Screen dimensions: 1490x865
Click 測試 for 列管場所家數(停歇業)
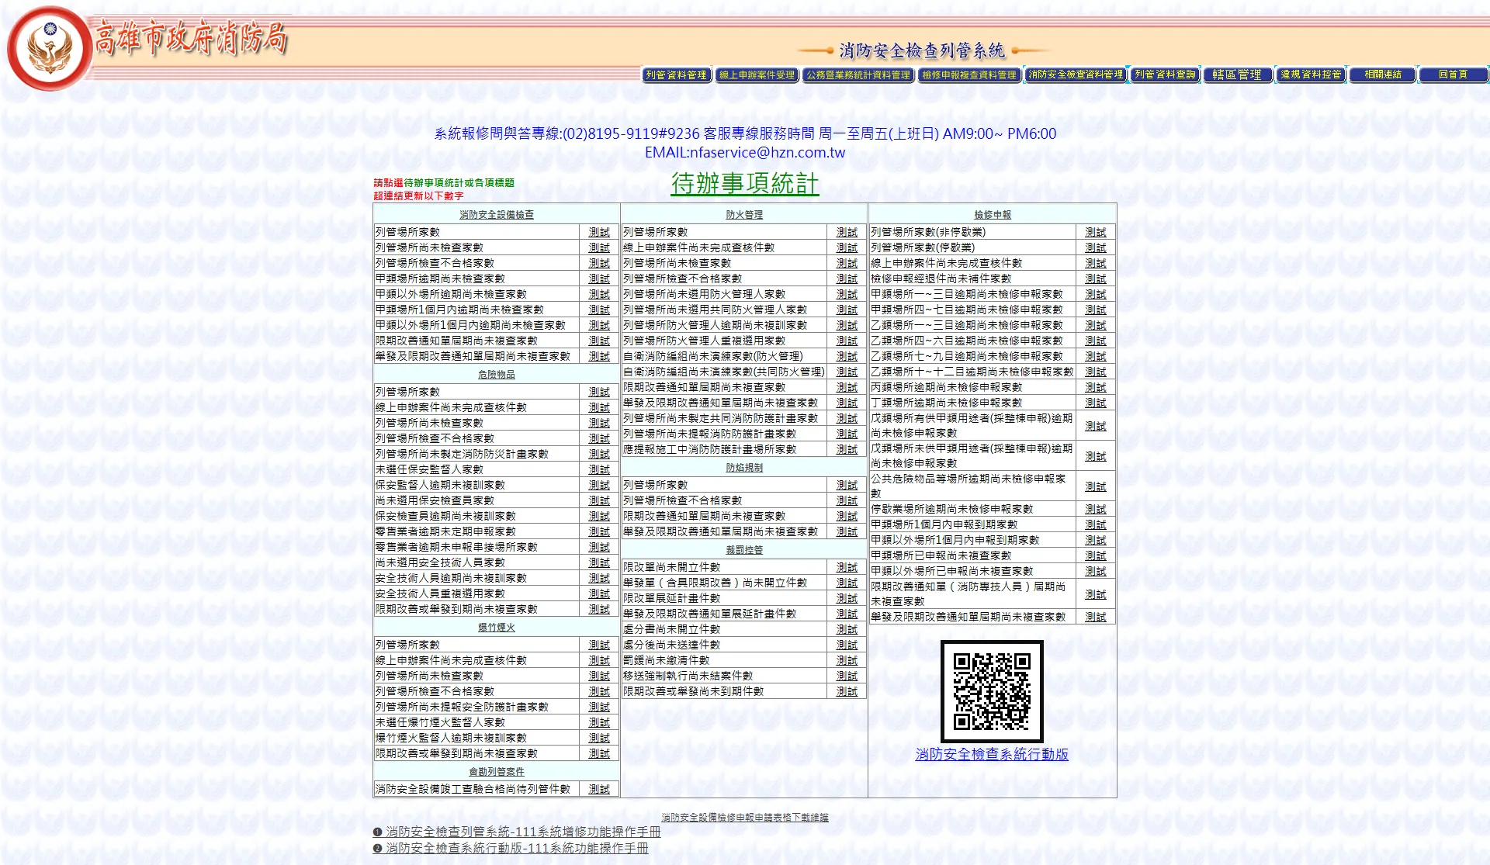tap(1096, 247)
